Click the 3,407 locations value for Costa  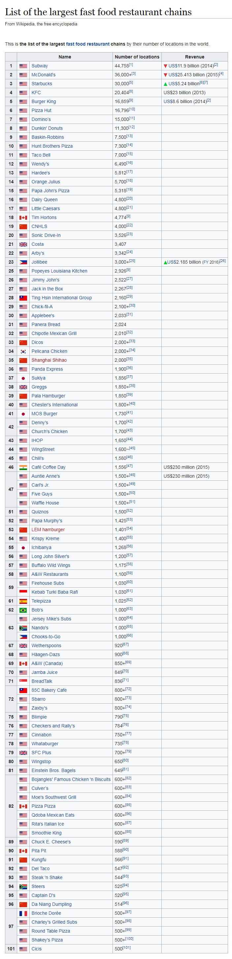[120, 244]
